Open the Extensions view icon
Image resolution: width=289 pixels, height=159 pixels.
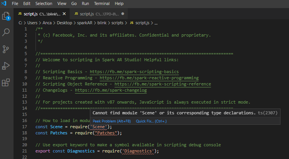pyautogui.click(x=6, y=82)
